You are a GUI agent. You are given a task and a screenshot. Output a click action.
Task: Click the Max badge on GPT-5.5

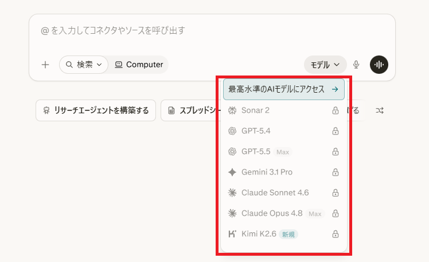[x=283, y=152]
